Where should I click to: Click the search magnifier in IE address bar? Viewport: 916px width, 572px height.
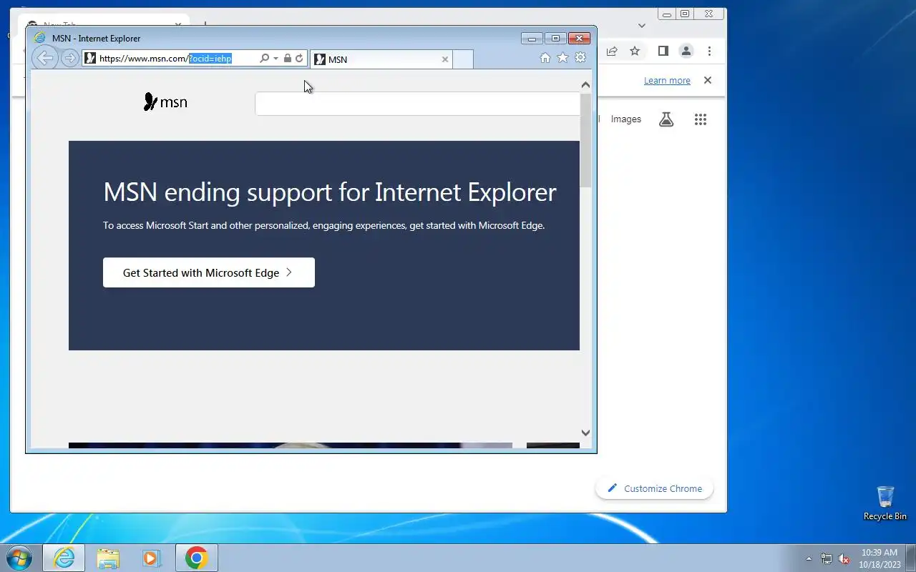(264, 58)
